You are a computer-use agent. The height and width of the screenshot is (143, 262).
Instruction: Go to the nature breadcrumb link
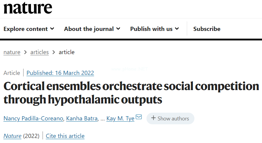point(12,52)
